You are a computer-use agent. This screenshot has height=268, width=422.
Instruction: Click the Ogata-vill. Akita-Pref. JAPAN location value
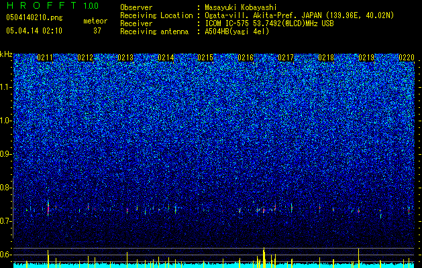click(299, 15)
